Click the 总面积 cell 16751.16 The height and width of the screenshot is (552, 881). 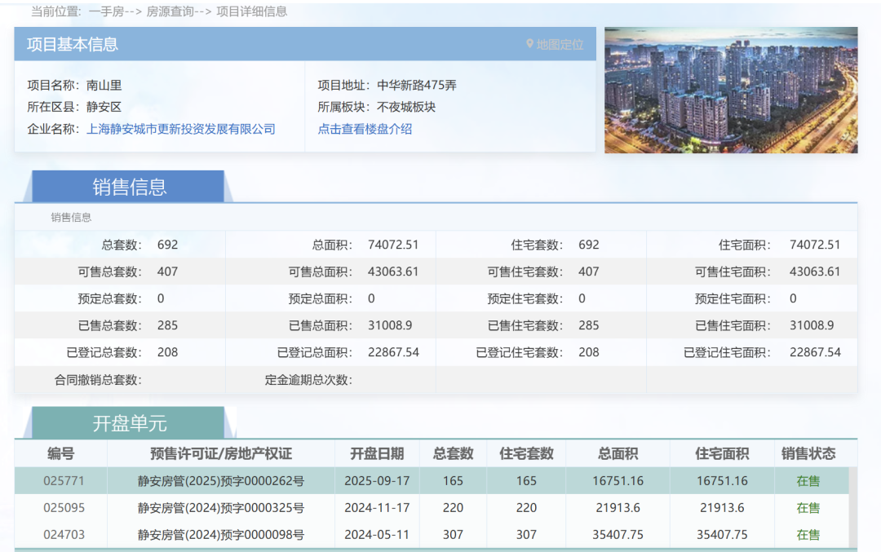(x=618, y=481)
